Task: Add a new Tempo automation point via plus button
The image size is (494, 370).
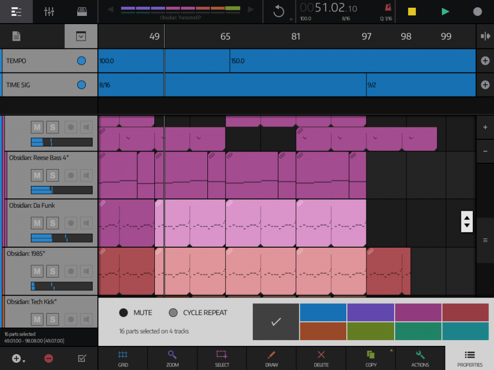Action: tap(484, 61)
